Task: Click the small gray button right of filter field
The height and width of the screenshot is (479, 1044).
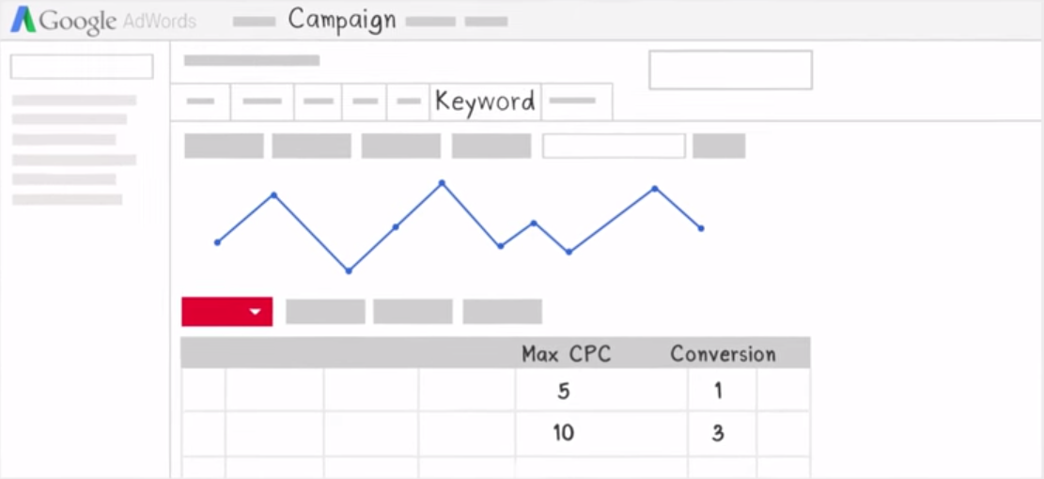Action: [x=719, y=146]
